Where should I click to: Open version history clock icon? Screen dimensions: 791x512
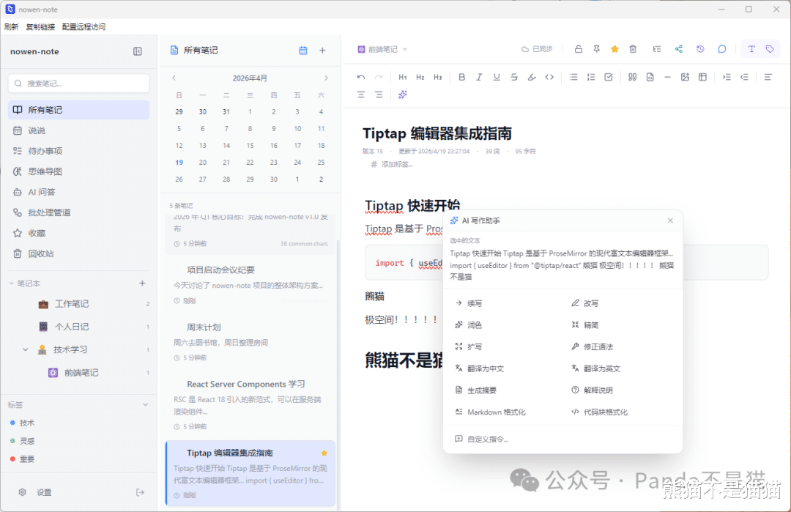pyautogui.click(x=700, y=49)
